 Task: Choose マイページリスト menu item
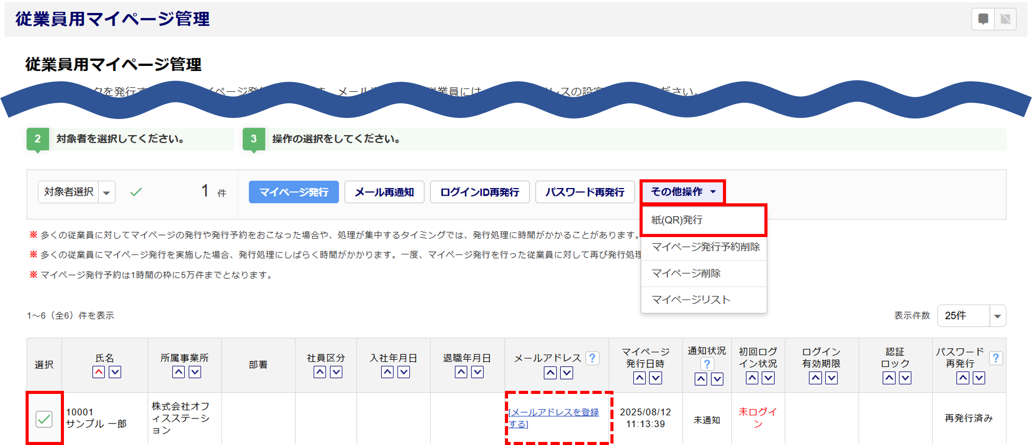[x=690, y=300]
